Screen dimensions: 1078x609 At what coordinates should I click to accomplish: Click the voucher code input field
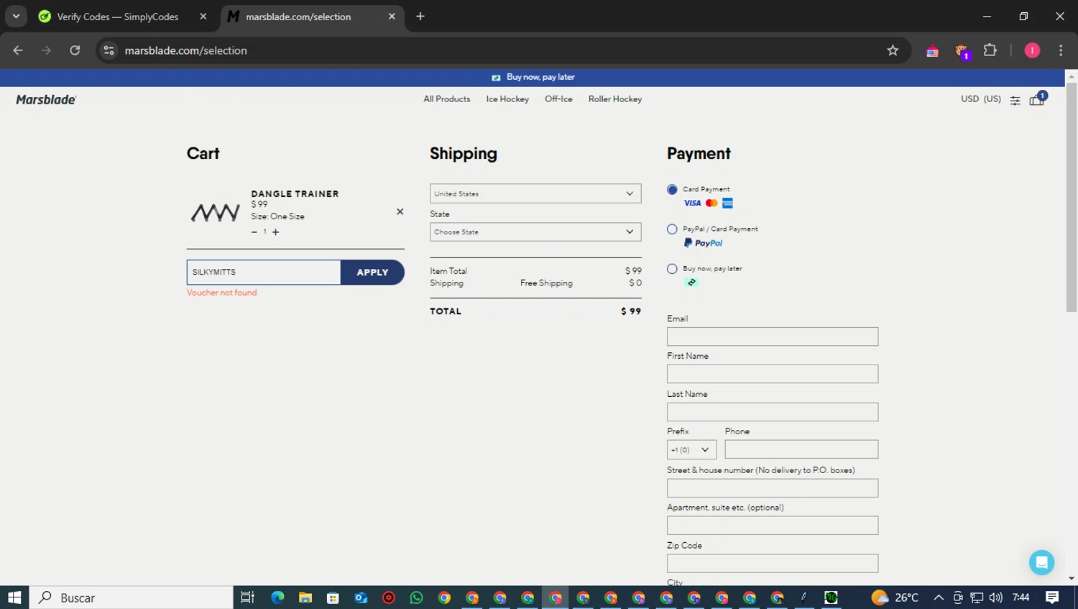pos(264,273)
